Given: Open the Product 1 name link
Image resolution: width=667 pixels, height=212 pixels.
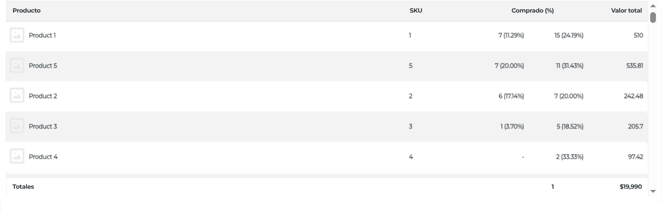Looking at the screenshot, I should click(42, 35).
